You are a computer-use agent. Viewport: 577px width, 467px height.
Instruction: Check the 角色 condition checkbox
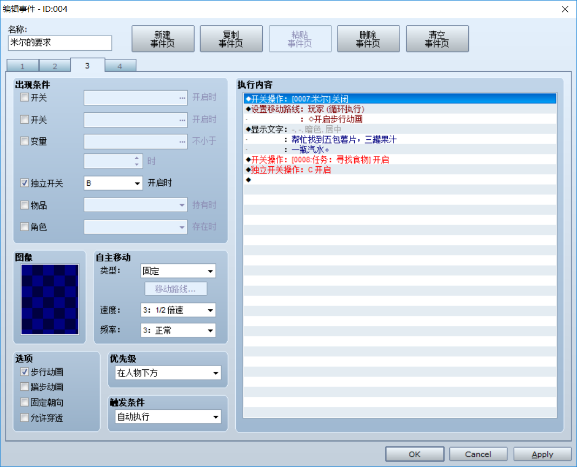point(25,227)
